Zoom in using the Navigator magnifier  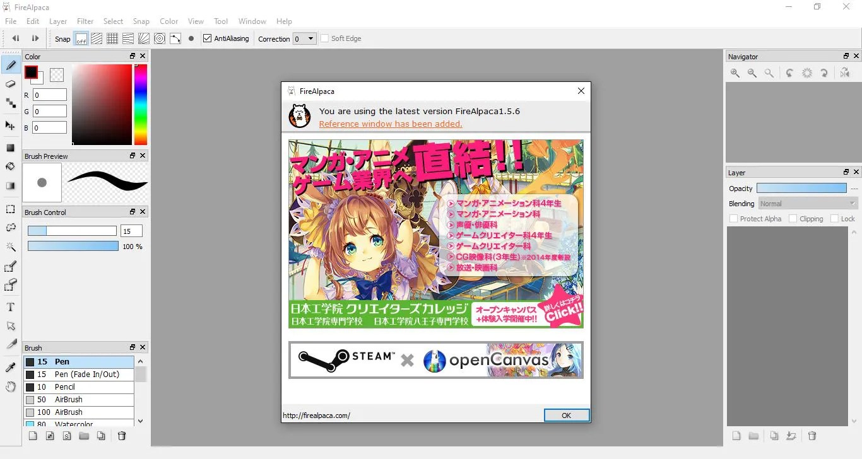click(735, 73)
